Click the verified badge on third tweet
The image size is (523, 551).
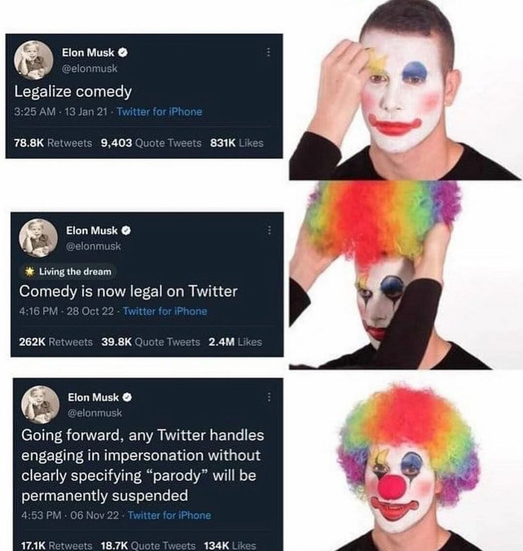(x=127, y=397)
